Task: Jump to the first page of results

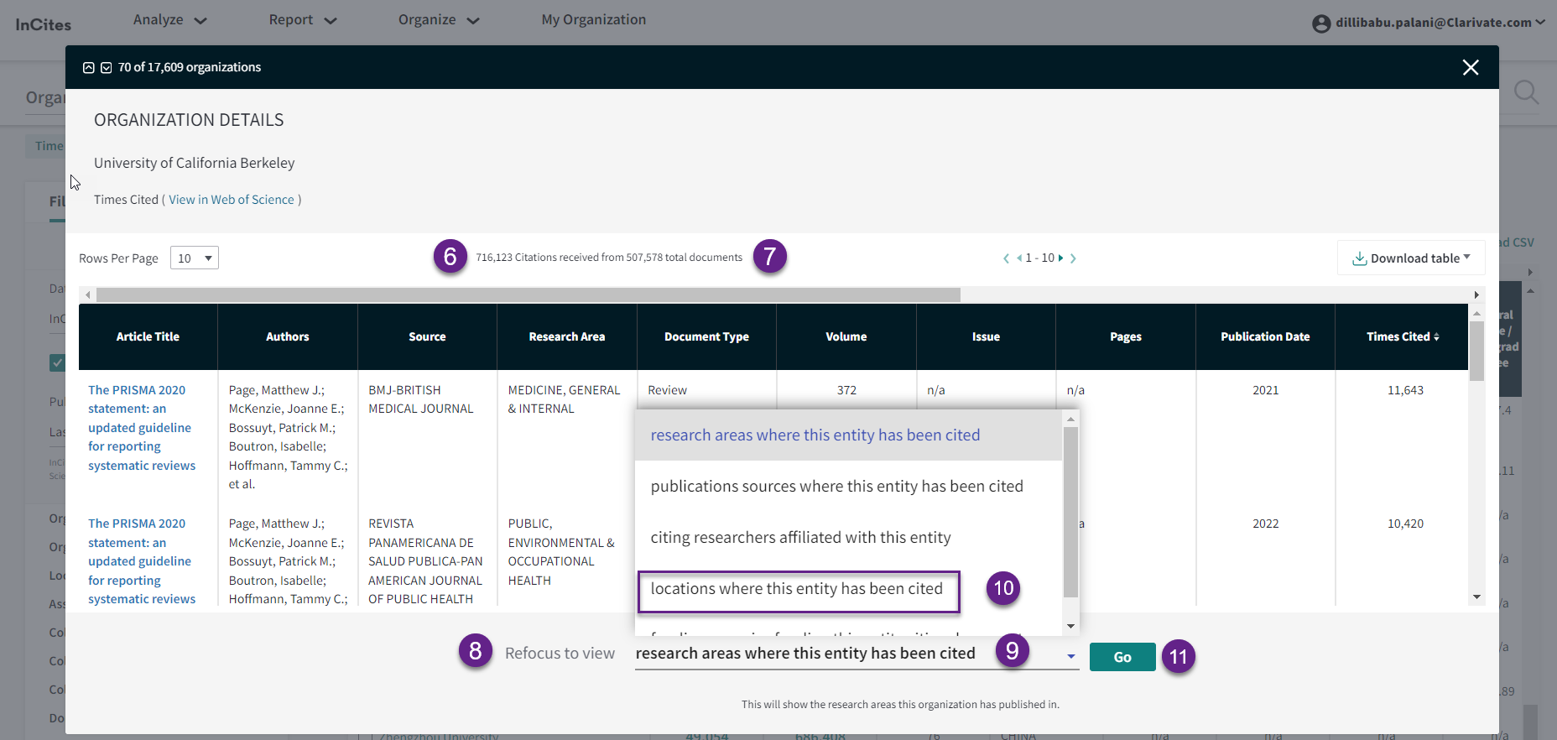Action: click(1006, 258)
